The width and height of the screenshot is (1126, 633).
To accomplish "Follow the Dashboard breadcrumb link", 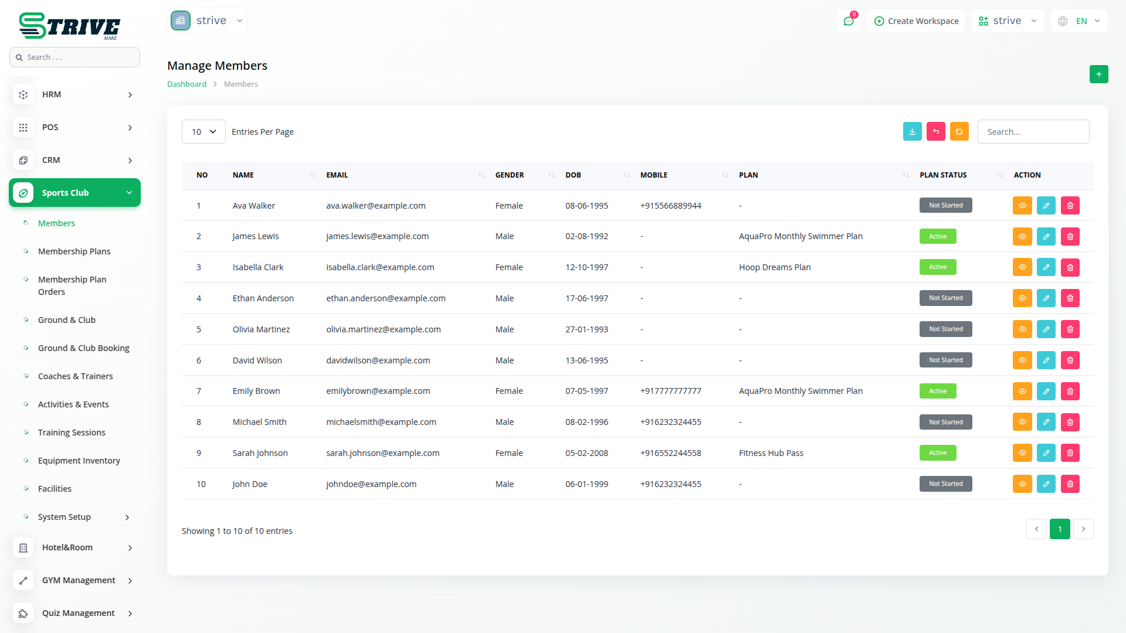I will (x=186, y=84).
